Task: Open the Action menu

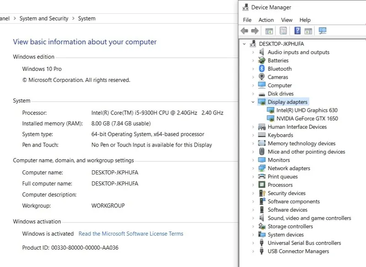Action: 266,20
